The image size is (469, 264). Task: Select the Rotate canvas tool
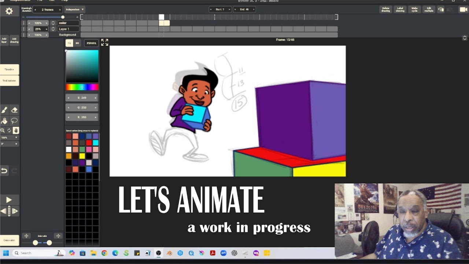(x=9, y=131)
